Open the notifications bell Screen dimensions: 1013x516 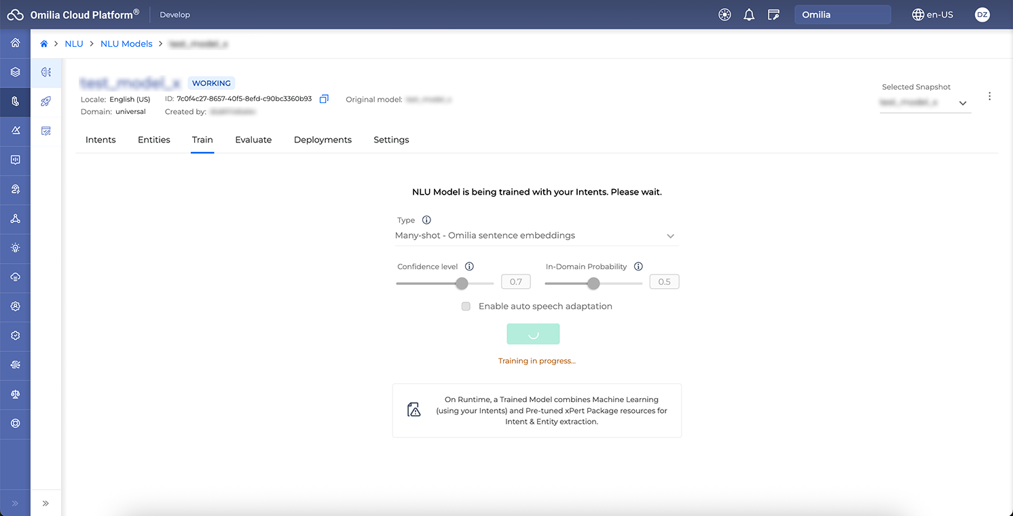(x=749, y=15)
